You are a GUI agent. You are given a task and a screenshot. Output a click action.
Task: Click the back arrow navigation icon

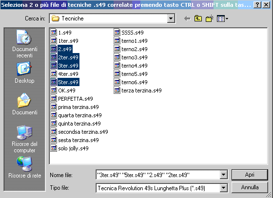pos(187,18)
